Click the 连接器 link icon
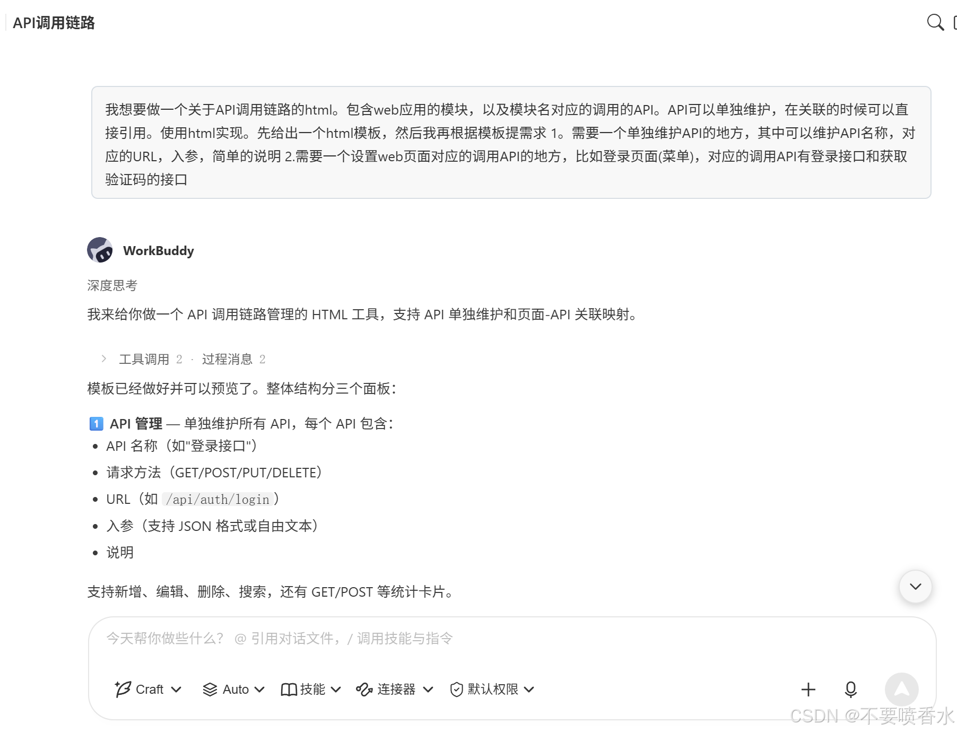 pos(364,690)
